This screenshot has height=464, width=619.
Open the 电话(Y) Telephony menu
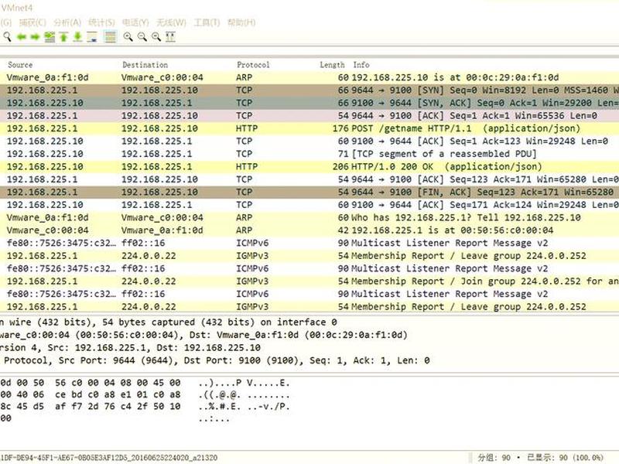[x=135, y=22]
